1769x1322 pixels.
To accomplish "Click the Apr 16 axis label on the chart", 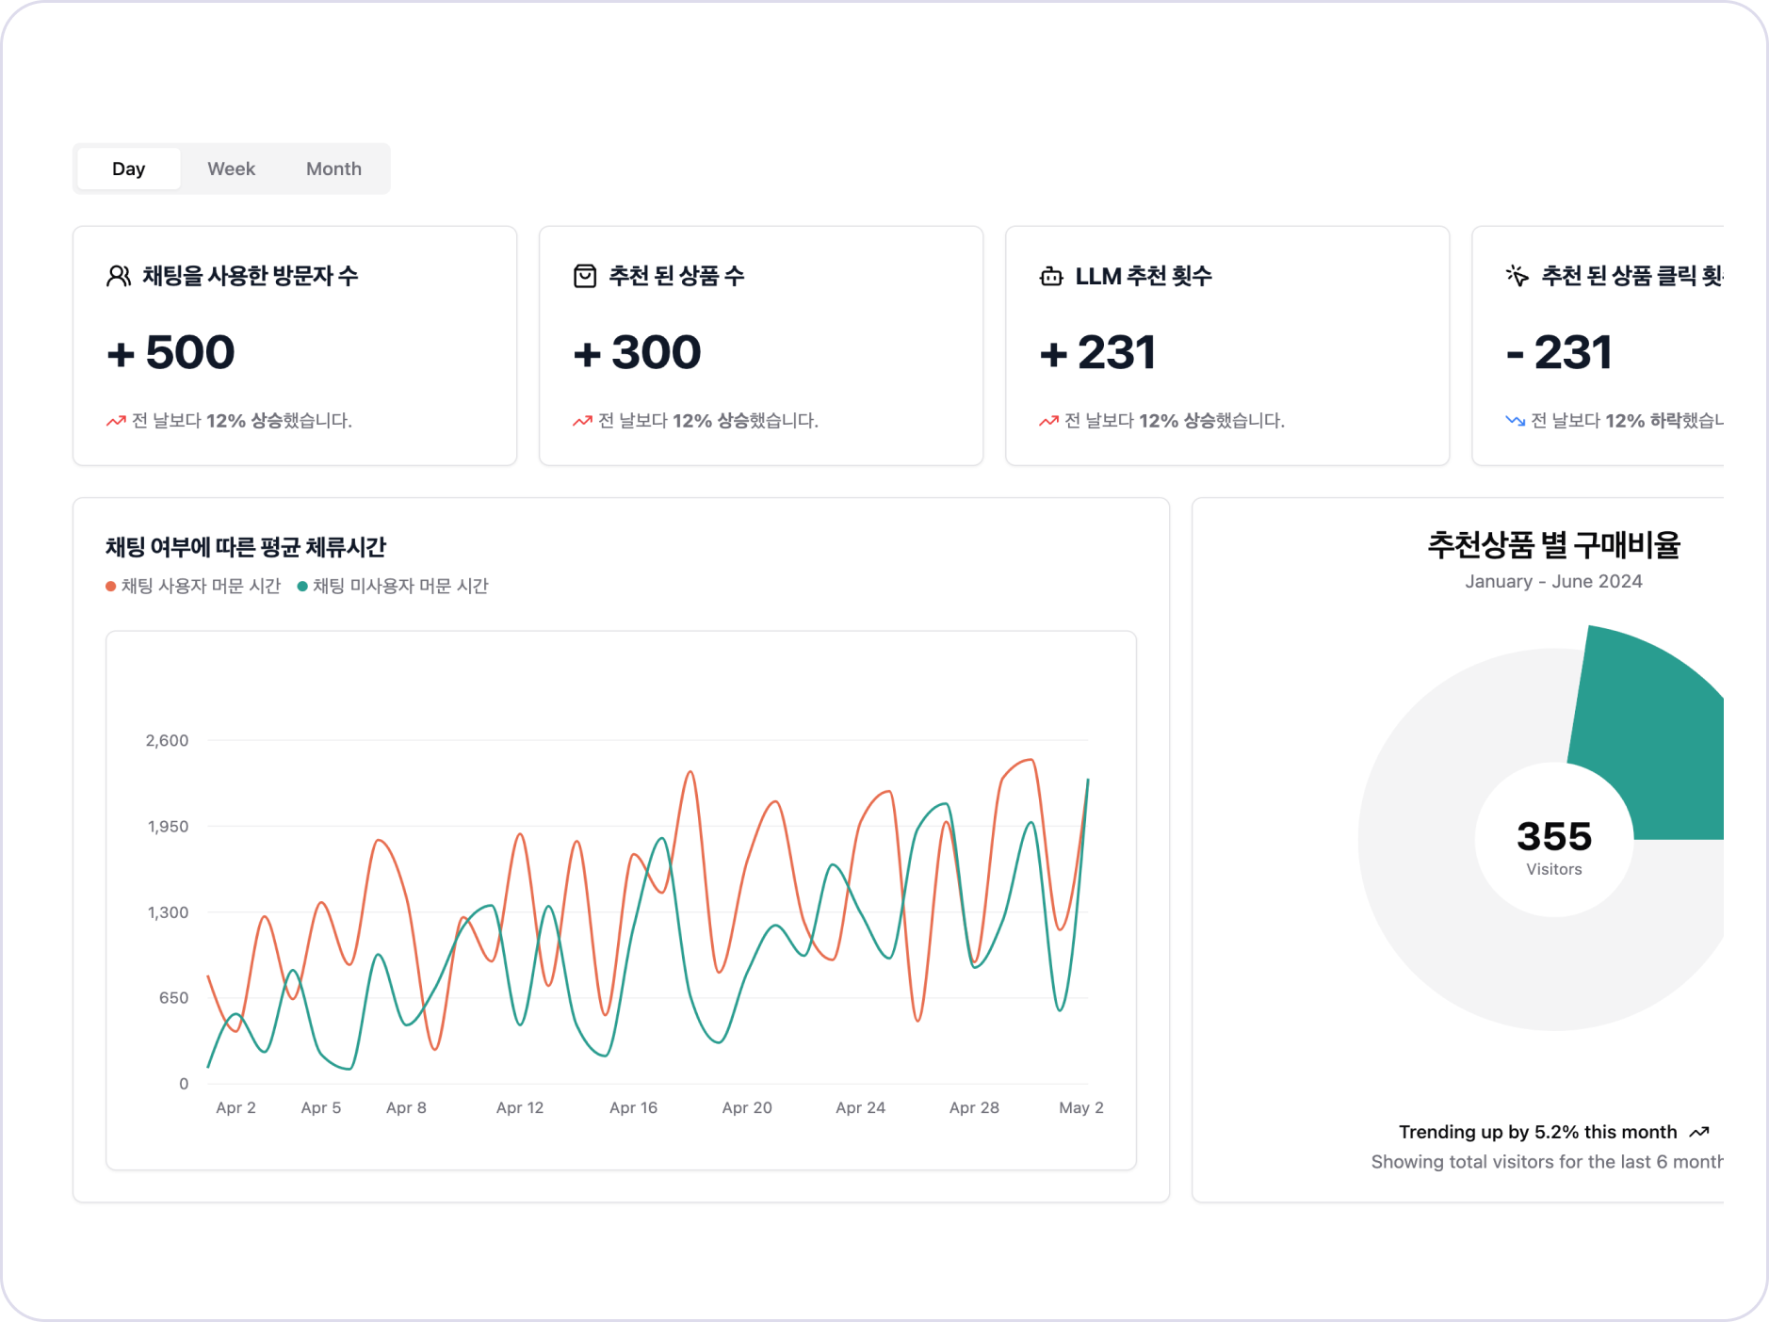I will coord(634,1107).
